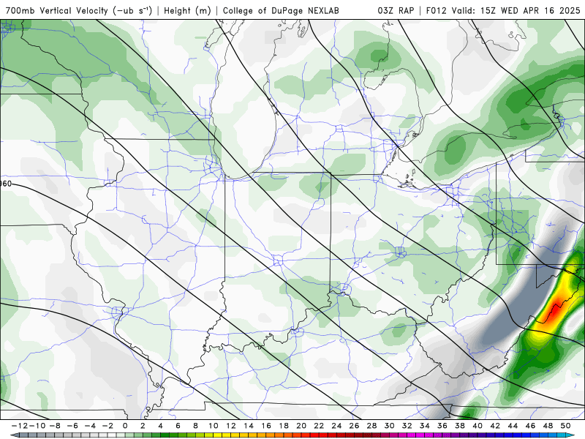Click the '-8' colorbar scale label
The image size is (585, 439).
tap(55, 426)
